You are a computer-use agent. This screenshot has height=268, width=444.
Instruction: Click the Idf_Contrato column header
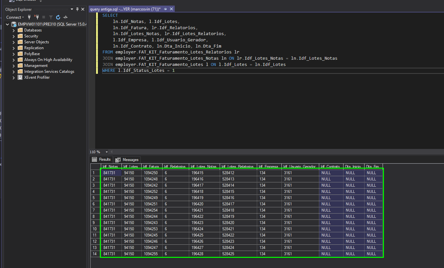[331, 167]
